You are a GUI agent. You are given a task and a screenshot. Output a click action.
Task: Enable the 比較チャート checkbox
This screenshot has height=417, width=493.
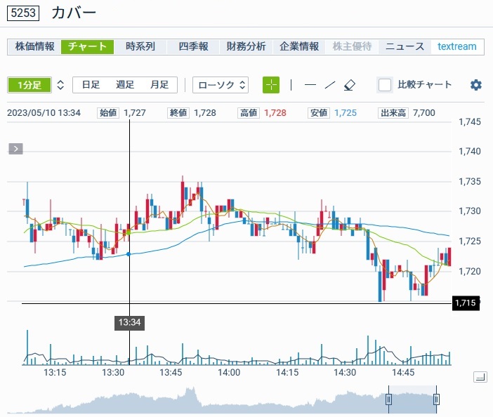[385, 85]
